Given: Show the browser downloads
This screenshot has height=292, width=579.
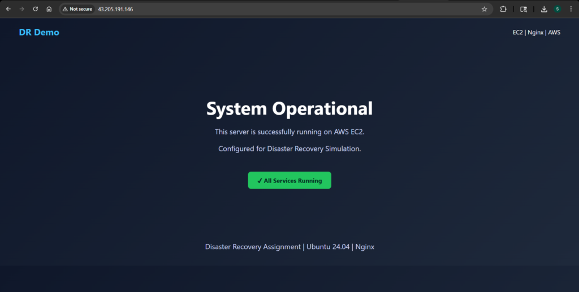Looking at the screenshot, I should (x=544, y=9).
